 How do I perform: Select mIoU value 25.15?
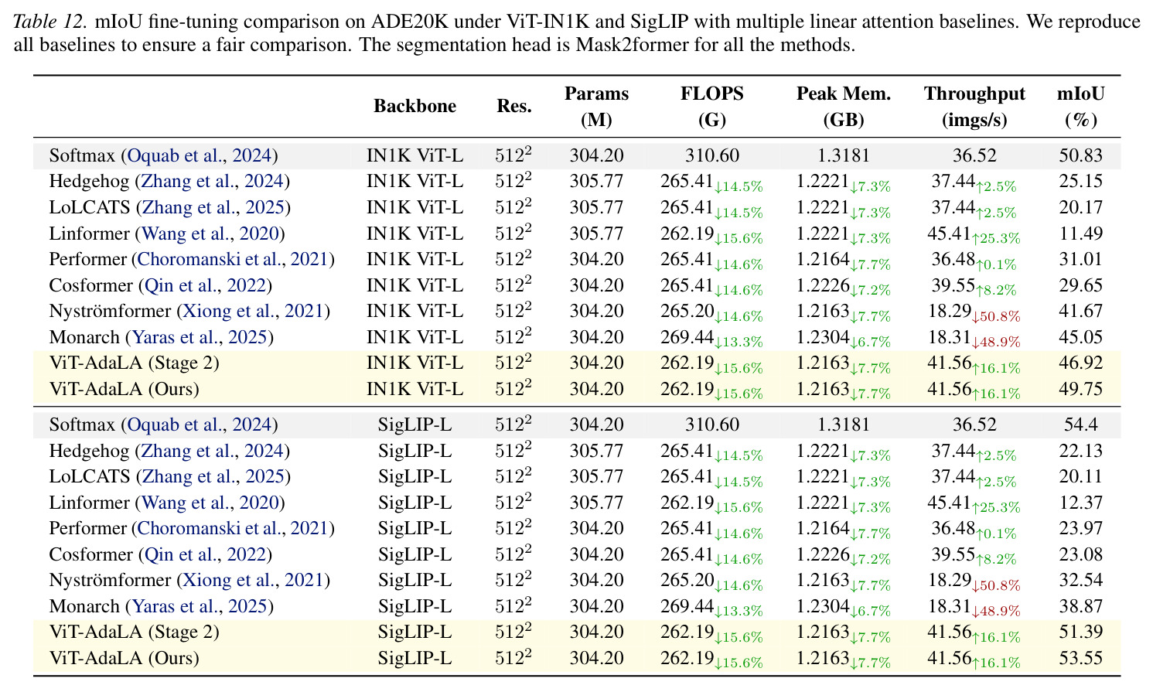tap(1081, 182)
